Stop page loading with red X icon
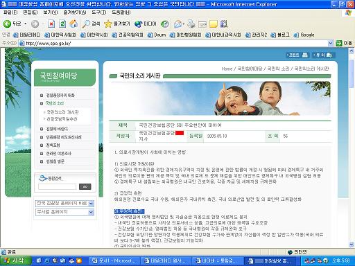This screenshot has width=355, height=266. pos(51,24)
